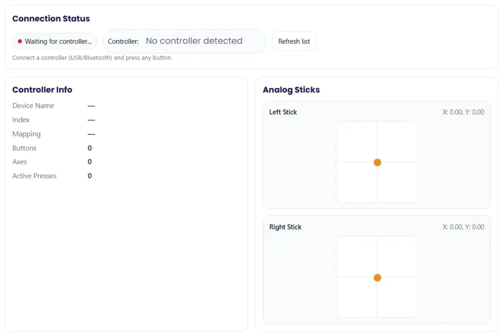Click the Right Stick X/Y coordinates readout
503x336 pixels.
tap(463, 227)
